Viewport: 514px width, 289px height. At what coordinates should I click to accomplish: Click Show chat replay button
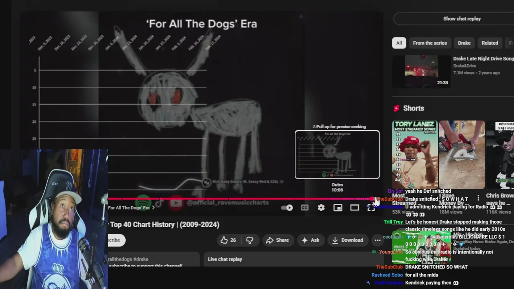pos(462,19)
